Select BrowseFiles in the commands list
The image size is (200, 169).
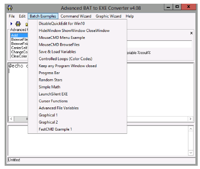click(19, 39)
